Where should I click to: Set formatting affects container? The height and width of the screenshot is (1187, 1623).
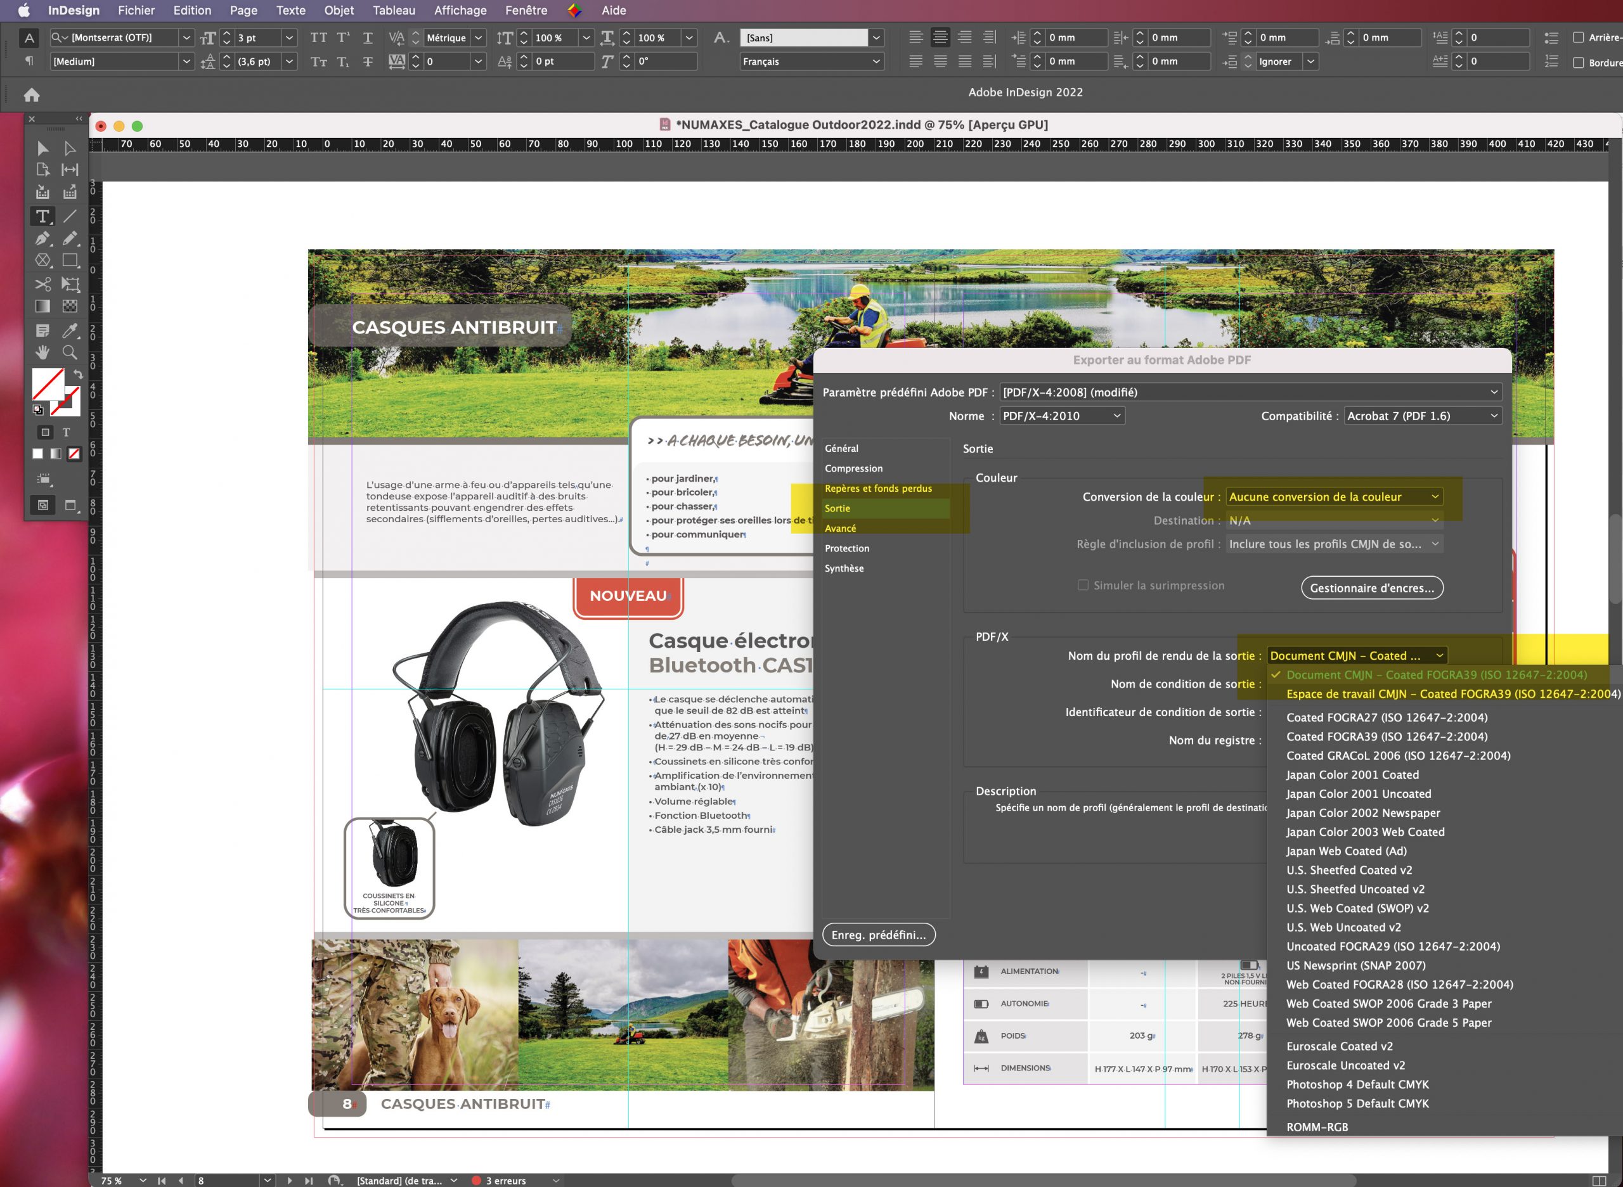click(x=45, y=432)
